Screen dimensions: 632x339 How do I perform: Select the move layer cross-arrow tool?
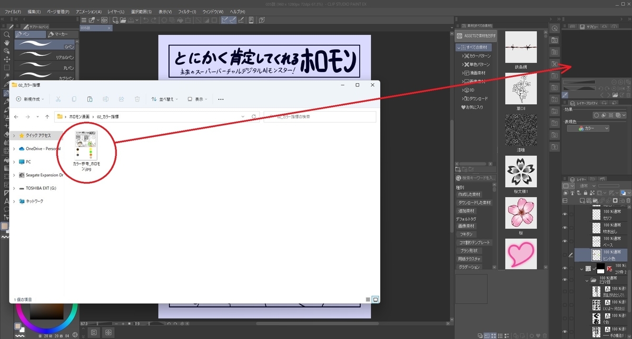(6, 59)
